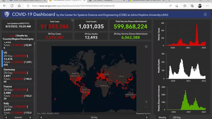The image size is (212, 119).
Task: Select Italy in the country list
Action: pos(18,108)
